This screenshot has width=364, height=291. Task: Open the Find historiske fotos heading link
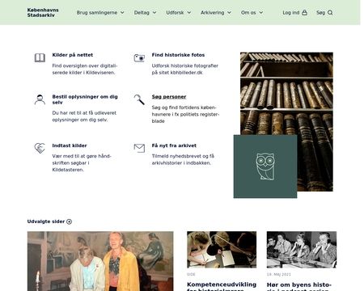(178, 55)
